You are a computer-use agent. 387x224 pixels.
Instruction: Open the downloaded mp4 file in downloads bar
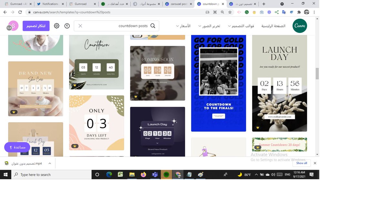[x=23, y=163]
